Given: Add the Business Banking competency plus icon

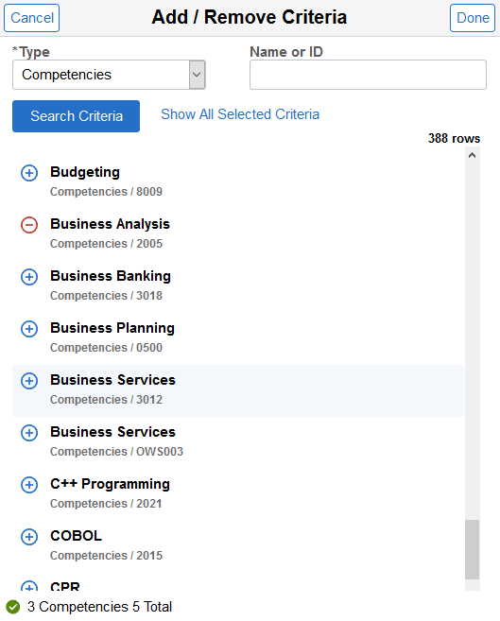Looking at the screenshot, I should pos(29,277).
